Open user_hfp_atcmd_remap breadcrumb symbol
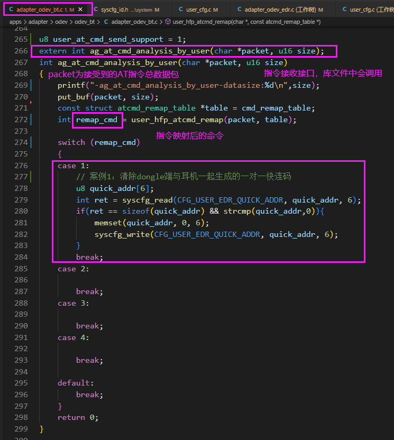This screenshot has height=440, width=394. 246,22
